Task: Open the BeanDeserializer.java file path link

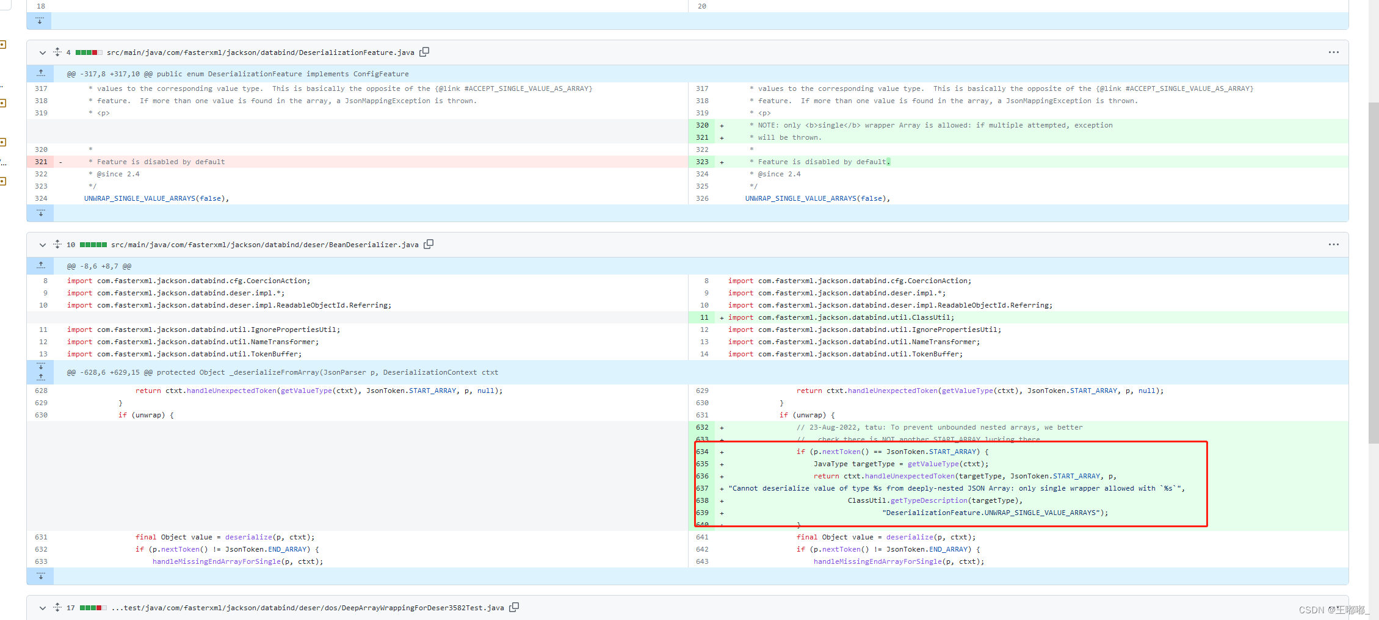Action: point(265,245)
